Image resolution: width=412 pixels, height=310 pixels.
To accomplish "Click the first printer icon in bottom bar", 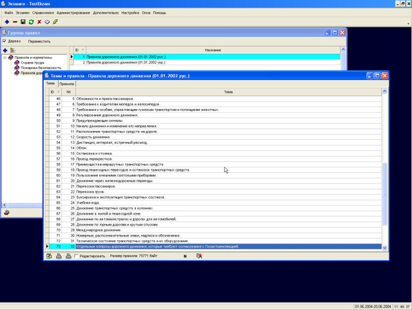I will [x=59, y=256].
